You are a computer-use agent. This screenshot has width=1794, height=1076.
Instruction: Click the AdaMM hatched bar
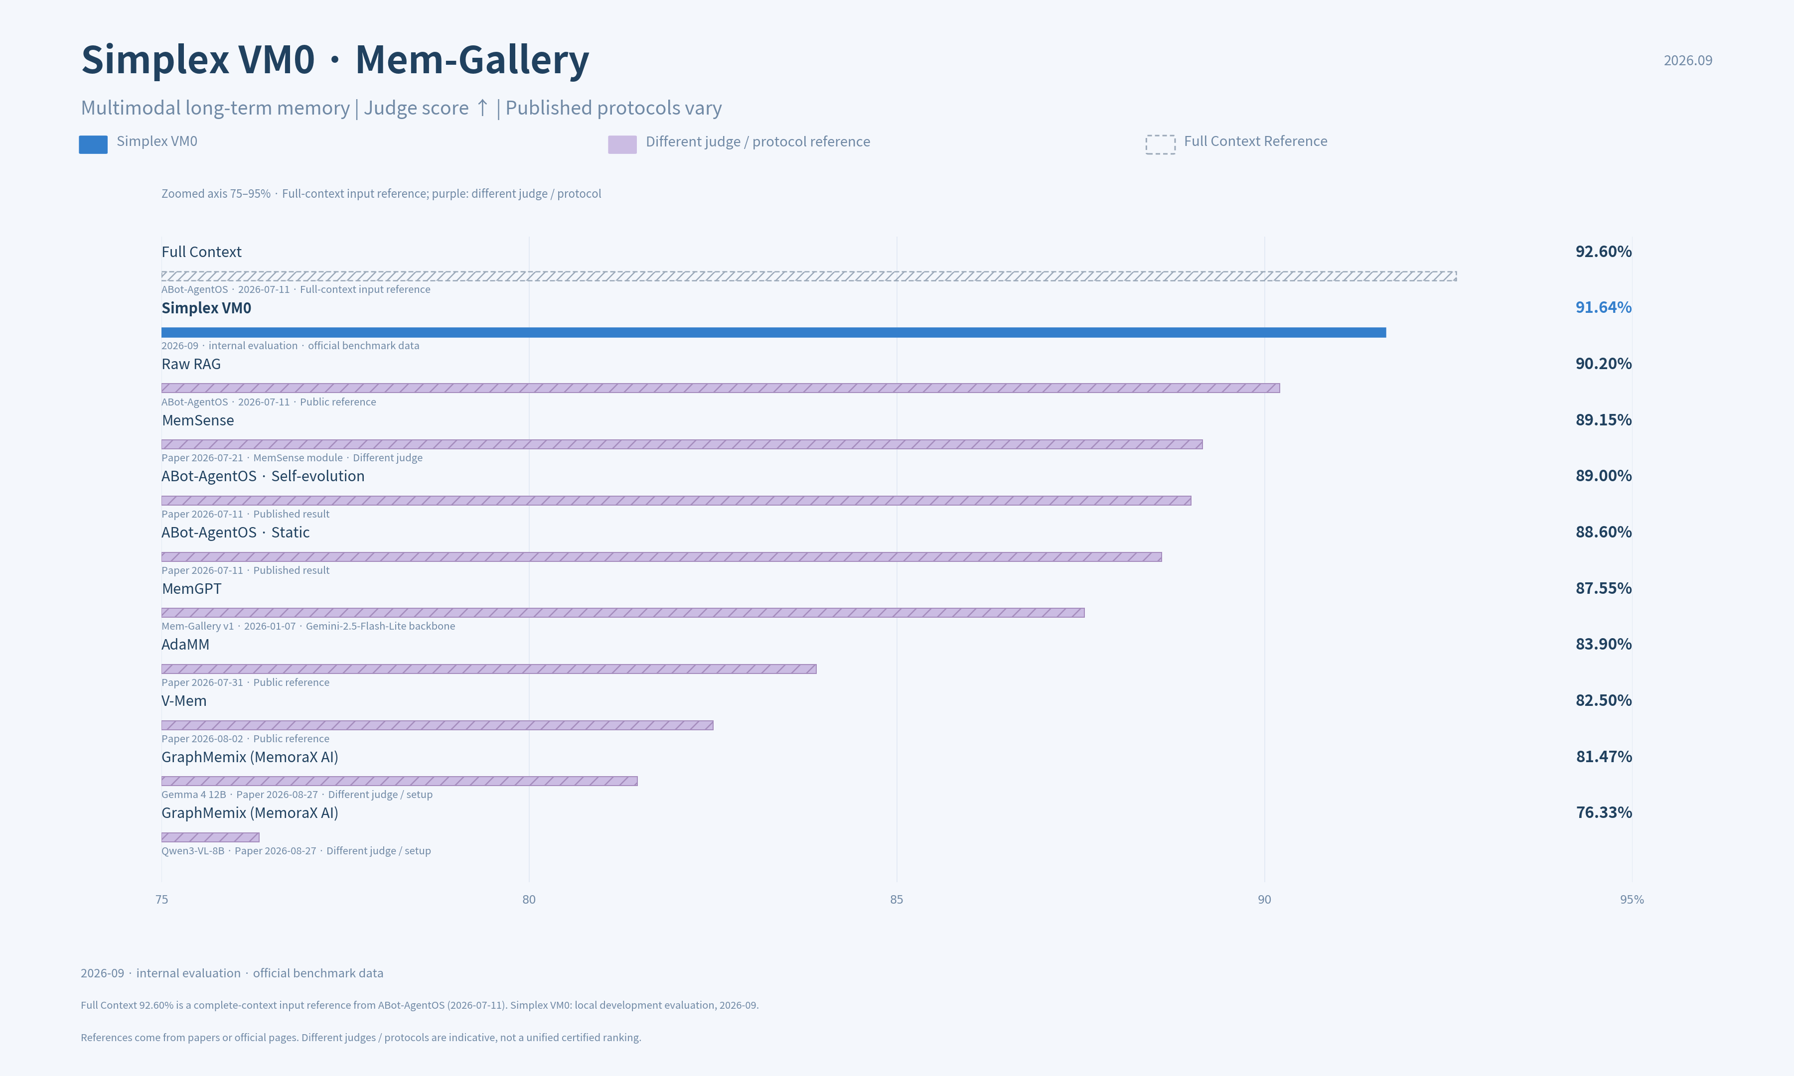(489, 669)
